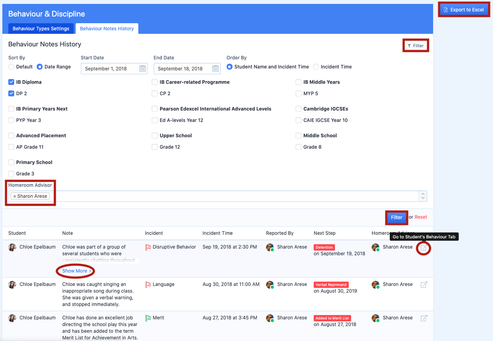Switch to Behaviour Types Settings tab
Image resolution: width=493 pixels, height=341 pixels.
[41, 29]
